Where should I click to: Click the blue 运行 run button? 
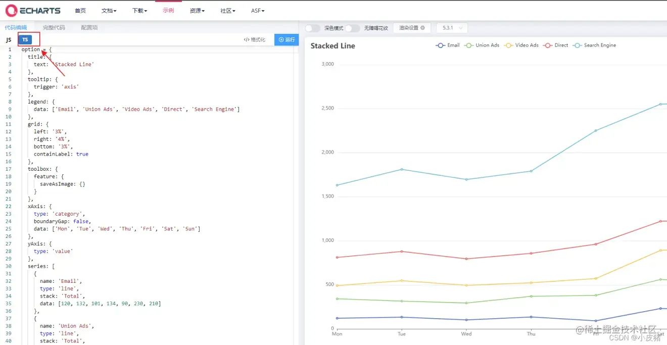tap(287, 39)
